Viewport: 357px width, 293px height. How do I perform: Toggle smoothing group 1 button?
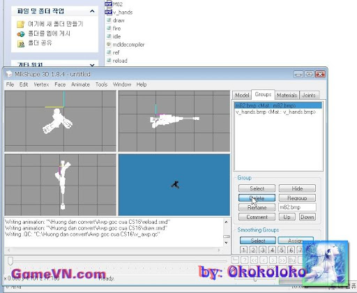(x=243, y=250)
